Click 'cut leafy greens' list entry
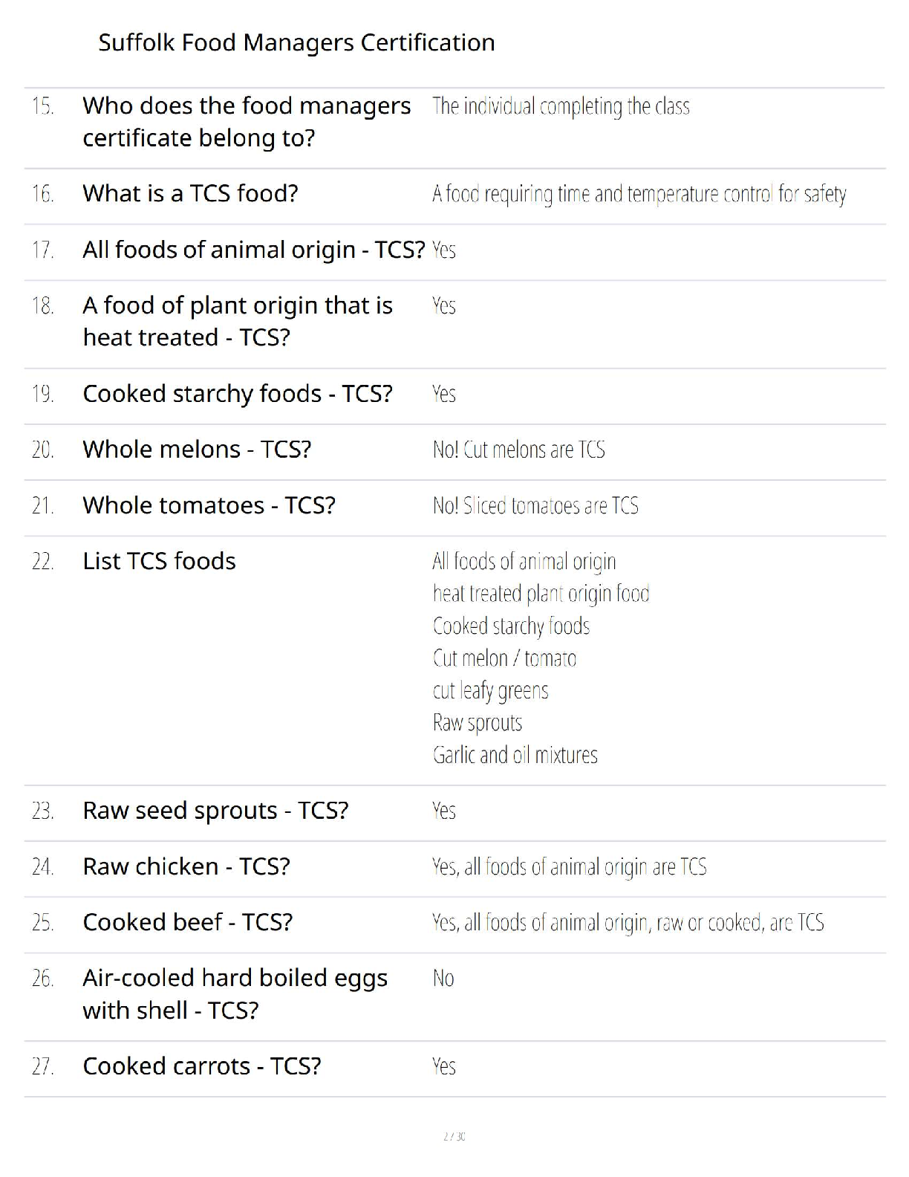Viewport: 909px width, 1177px height. (491, 691)
